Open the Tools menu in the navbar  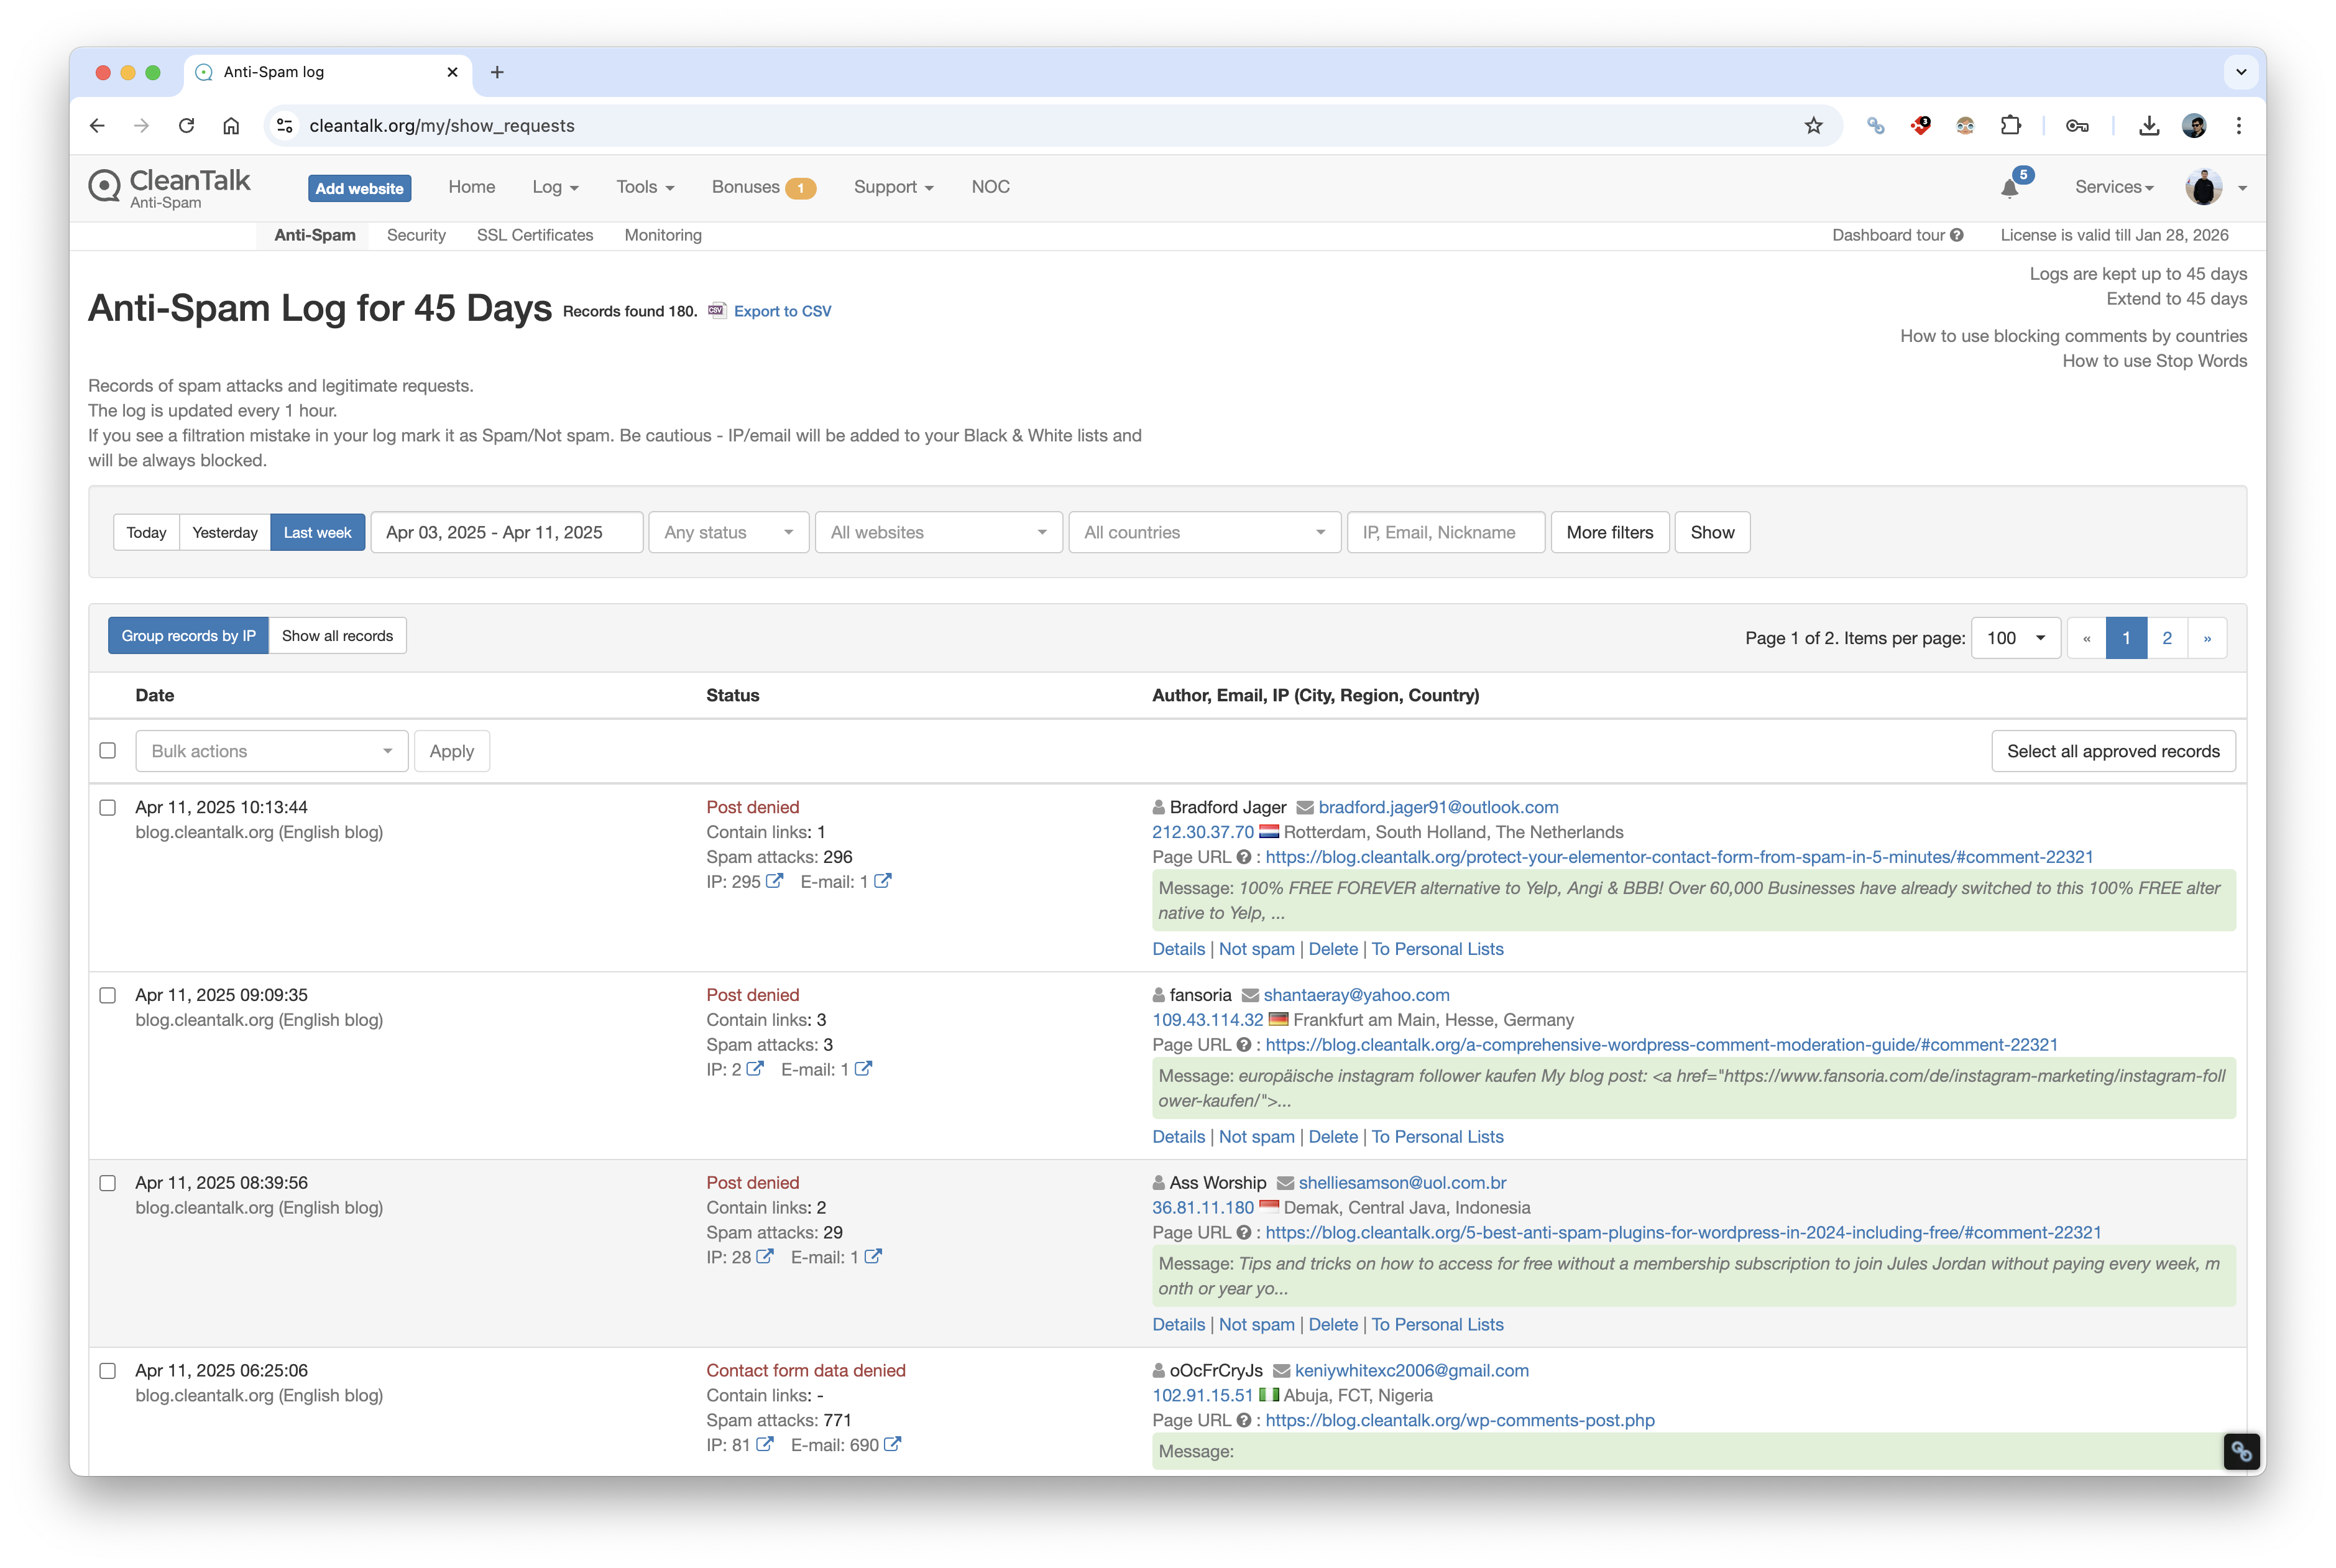[x=645, y=187]
